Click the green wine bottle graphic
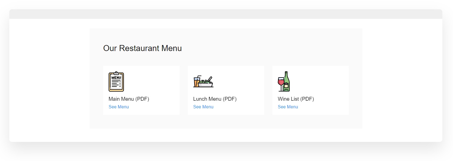The image size is (453, 161). [x=287, y=81]
